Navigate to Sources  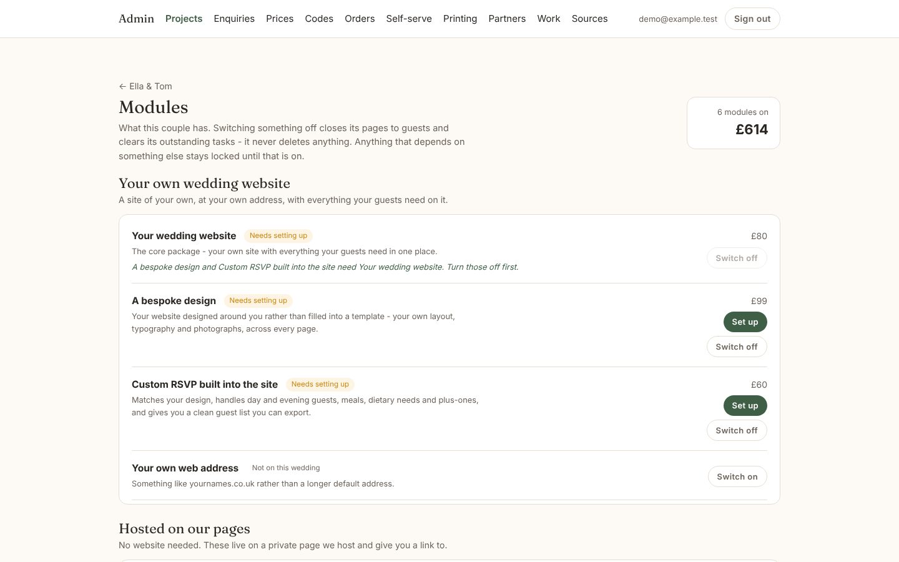[x=589, y=19]
